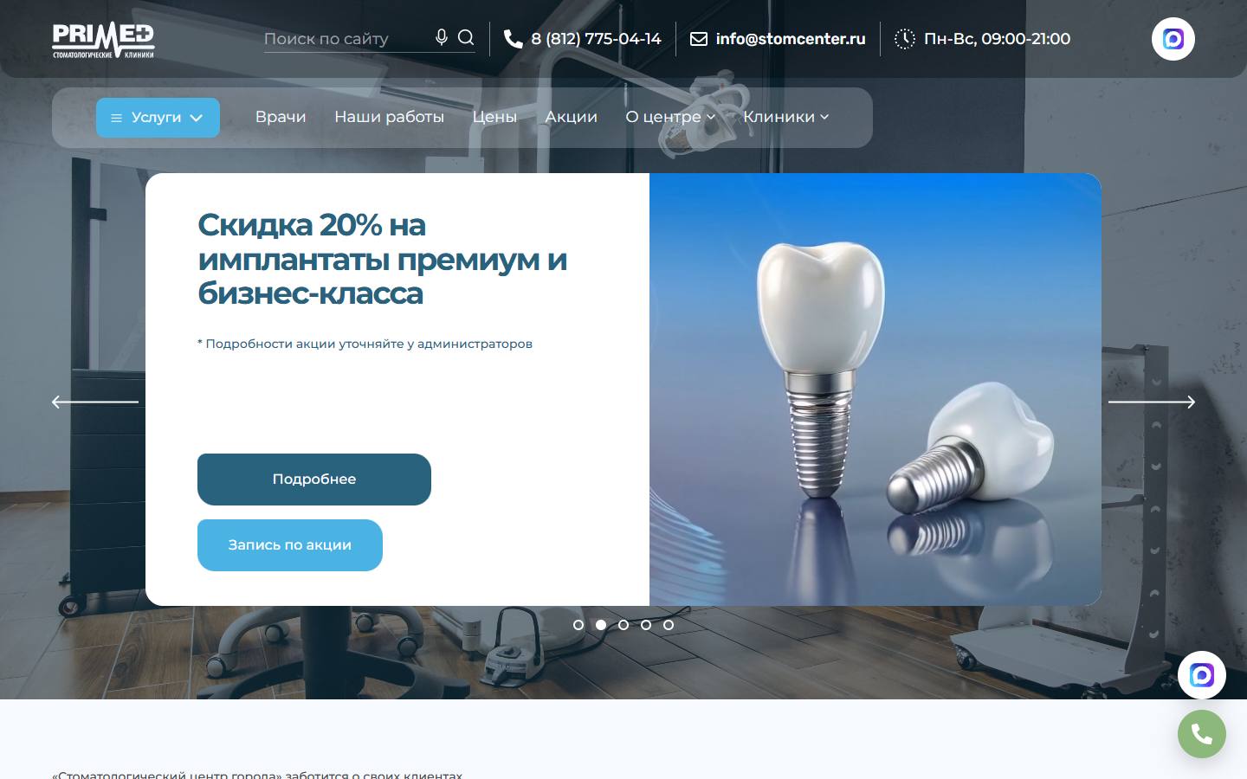The height and width of the screenshot is (779, 1247).
Task: Click the PRIMED clinic logo
Action: (103, 41)
